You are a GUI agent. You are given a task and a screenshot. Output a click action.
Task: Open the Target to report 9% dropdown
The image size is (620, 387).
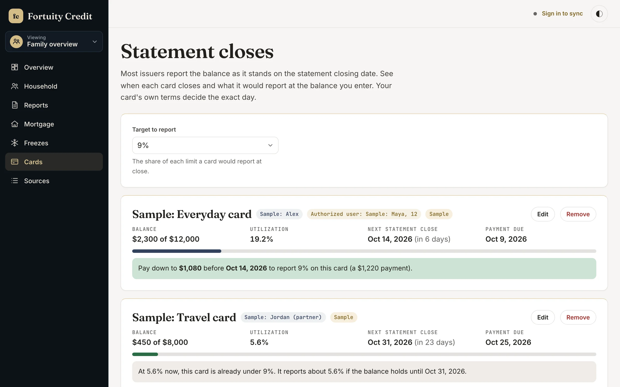coord(205,145)
